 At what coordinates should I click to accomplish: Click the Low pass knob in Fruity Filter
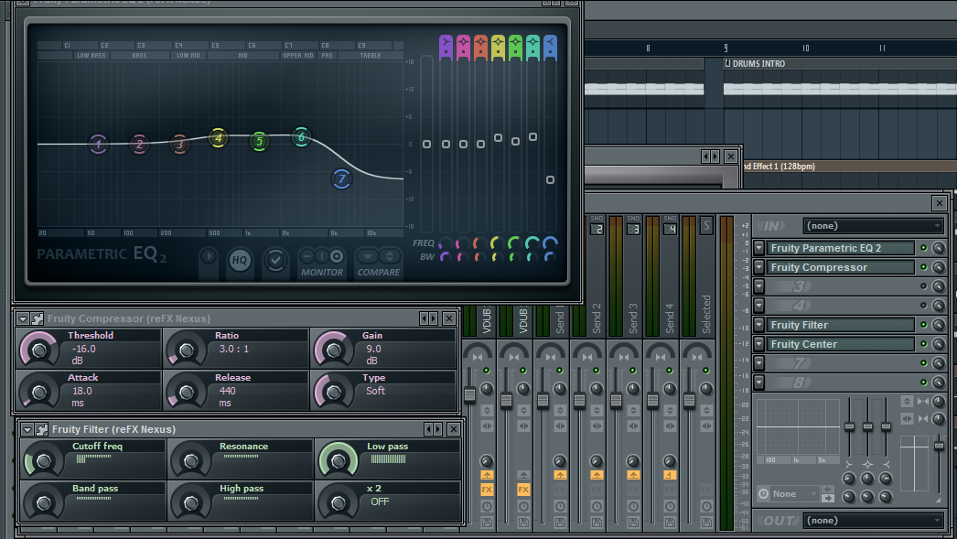pyautogui.click(x=338, y=459)
